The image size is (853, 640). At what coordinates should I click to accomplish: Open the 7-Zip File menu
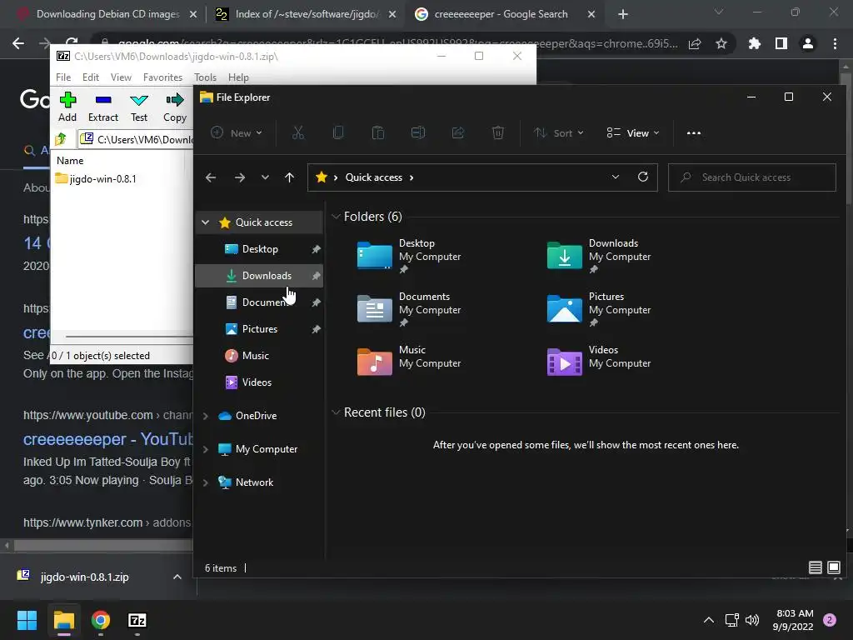63,77
